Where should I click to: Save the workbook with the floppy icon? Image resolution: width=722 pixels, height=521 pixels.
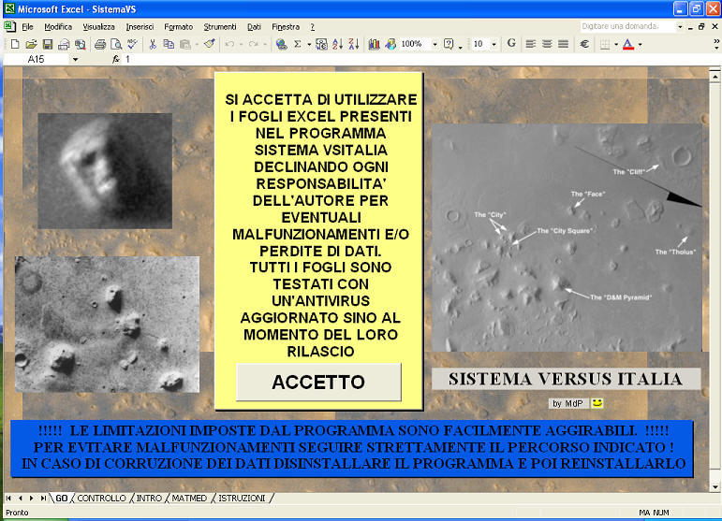48,44
